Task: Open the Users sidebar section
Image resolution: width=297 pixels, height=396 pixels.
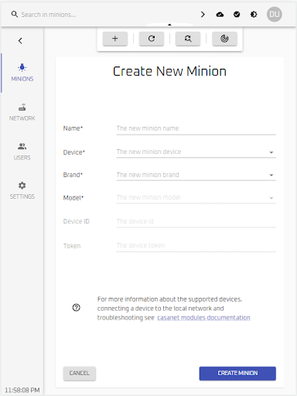Action: pyautogui.click(x=22, y=152)
